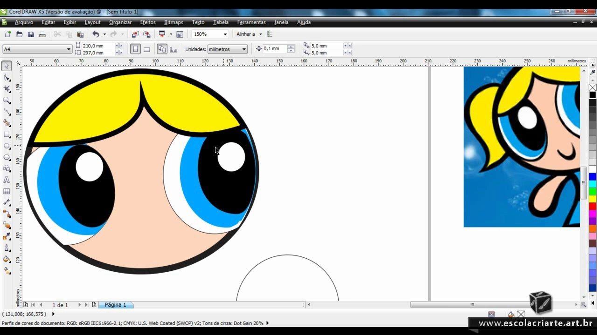Select the Outline pen tool

(x=7, y=248)
